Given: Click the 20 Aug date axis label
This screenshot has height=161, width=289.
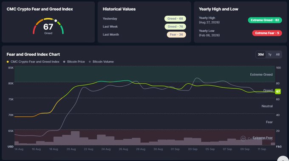Looking at the screenshot, I should (71, 149).
